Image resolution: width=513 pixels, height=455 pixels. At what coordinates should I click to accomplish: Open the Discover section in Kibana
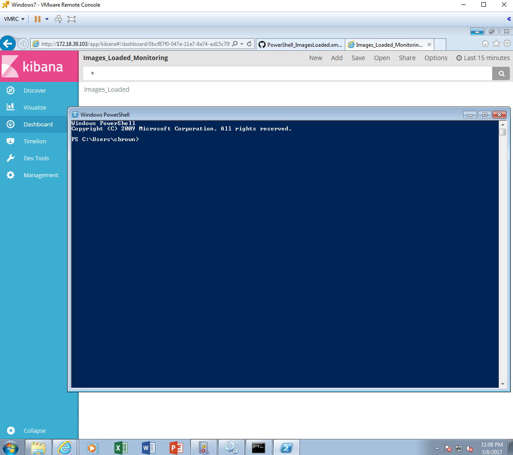pos(34,91)
